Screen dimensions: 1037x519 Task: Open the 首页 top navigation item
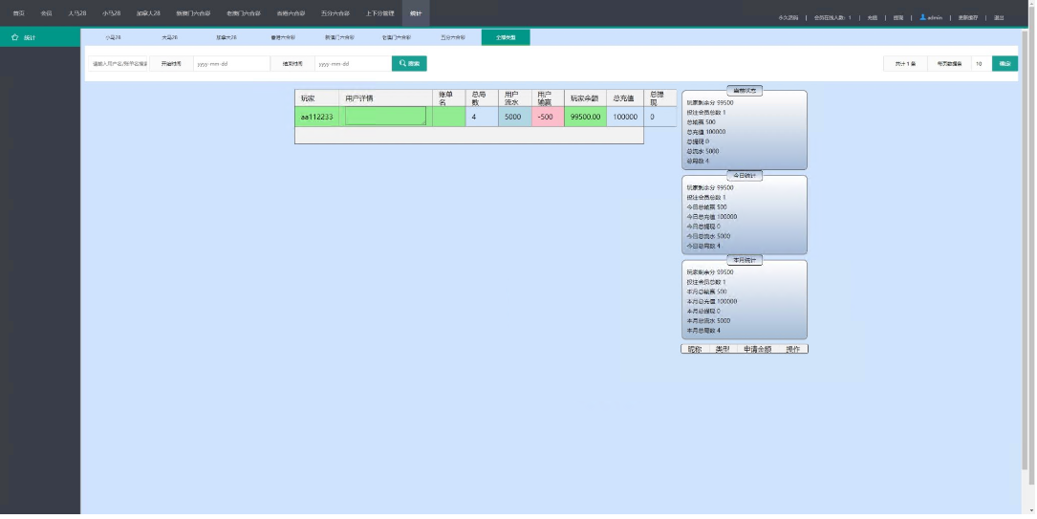click(x=18, y=13)
